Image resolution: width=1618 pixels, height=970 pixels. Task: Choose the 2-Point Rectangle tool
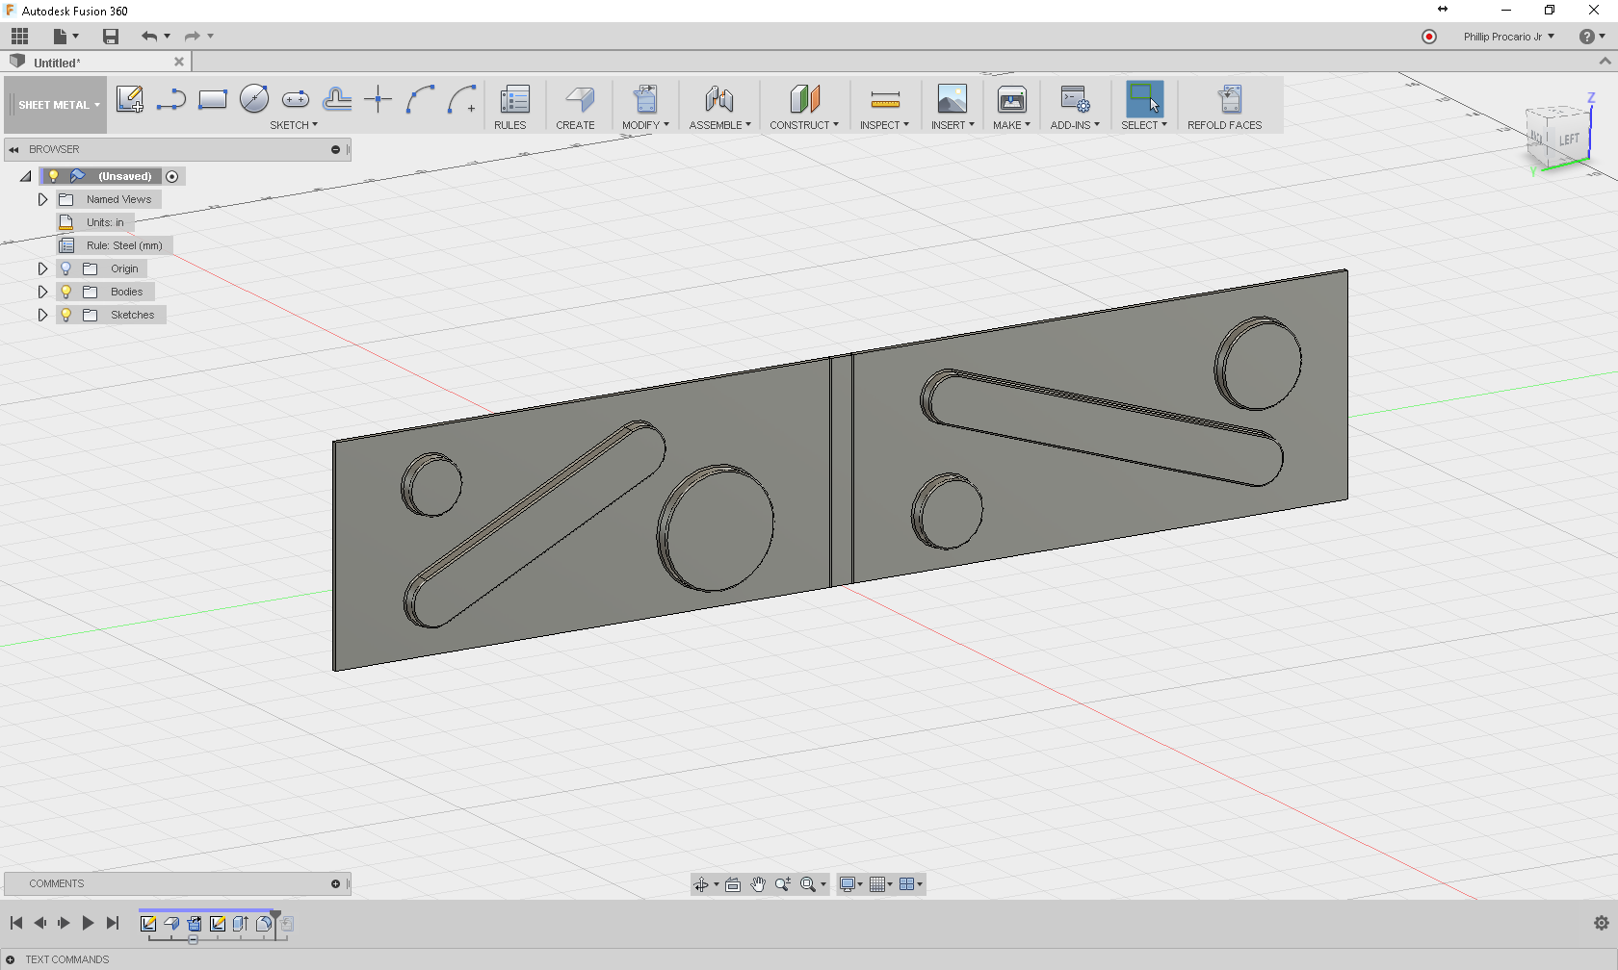coord(212,99)
